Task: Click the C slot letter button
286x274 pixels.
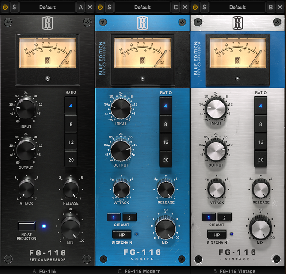Action: pos(175,7)
